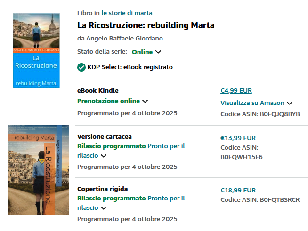Click the hardcover ASIN code B0FQTBSRCR
The height and width of the screenshot is (231, 308).
point(280,200)
